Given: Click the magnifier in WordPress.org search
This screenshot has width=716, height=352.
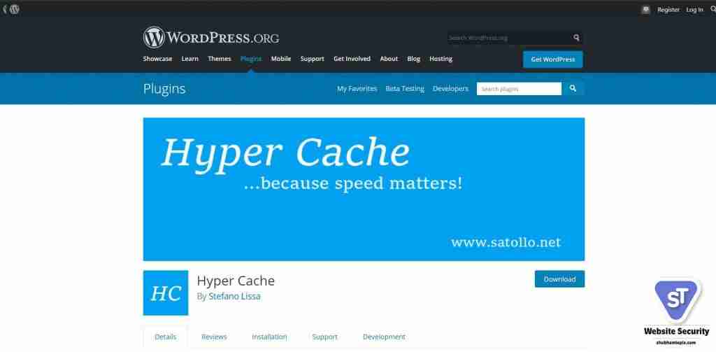Looking at the screenshot, I should click(x=576, y=38).
